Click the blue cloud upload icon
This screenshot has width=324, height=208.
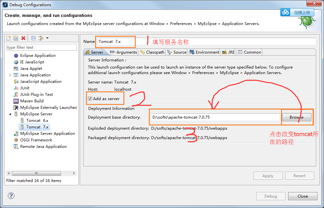pos(285,12)
